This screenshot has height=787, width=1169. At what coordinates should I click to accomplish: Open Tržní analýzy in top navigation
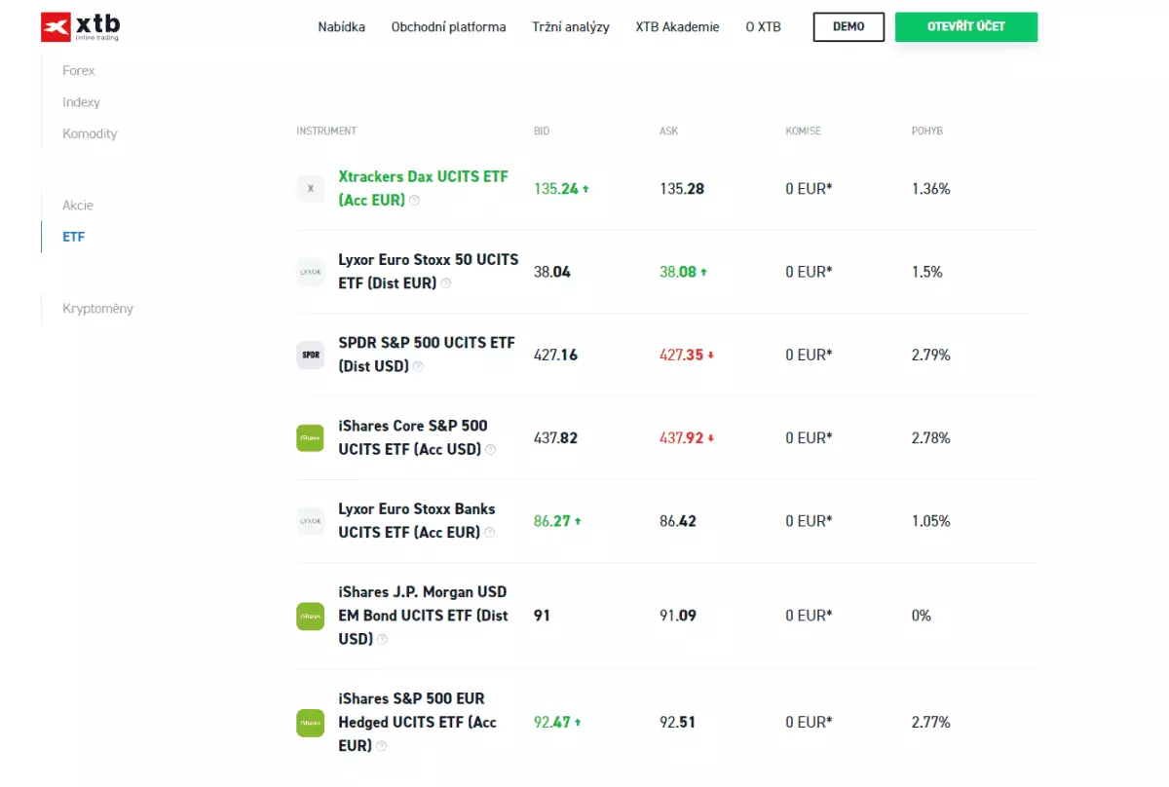click(x=571, y=27)
